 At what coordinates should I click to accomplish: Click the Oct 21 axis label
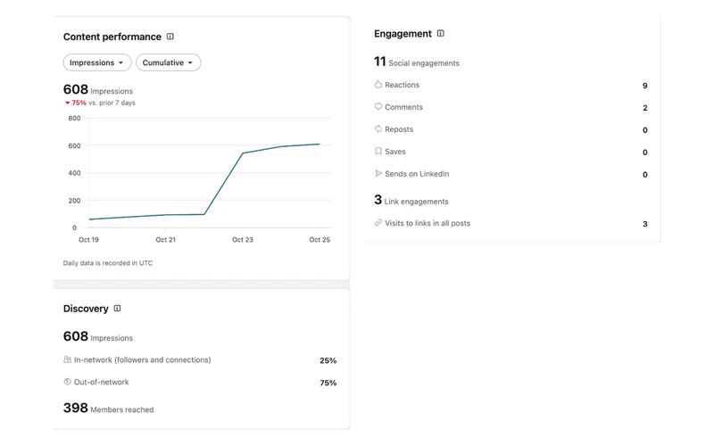165,240
